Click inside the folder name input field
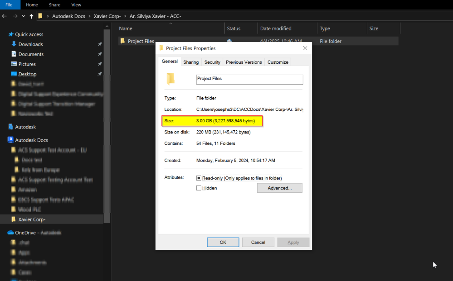 pyautogui.click(x=249, y=79)
